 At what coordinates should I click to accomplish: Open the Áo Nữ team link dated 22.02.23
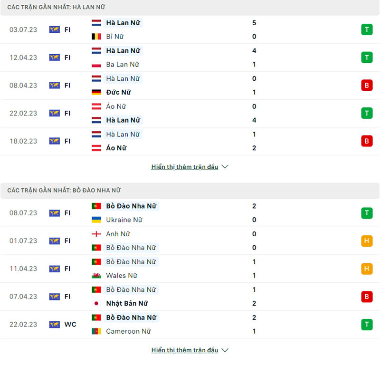pos(116,106)
